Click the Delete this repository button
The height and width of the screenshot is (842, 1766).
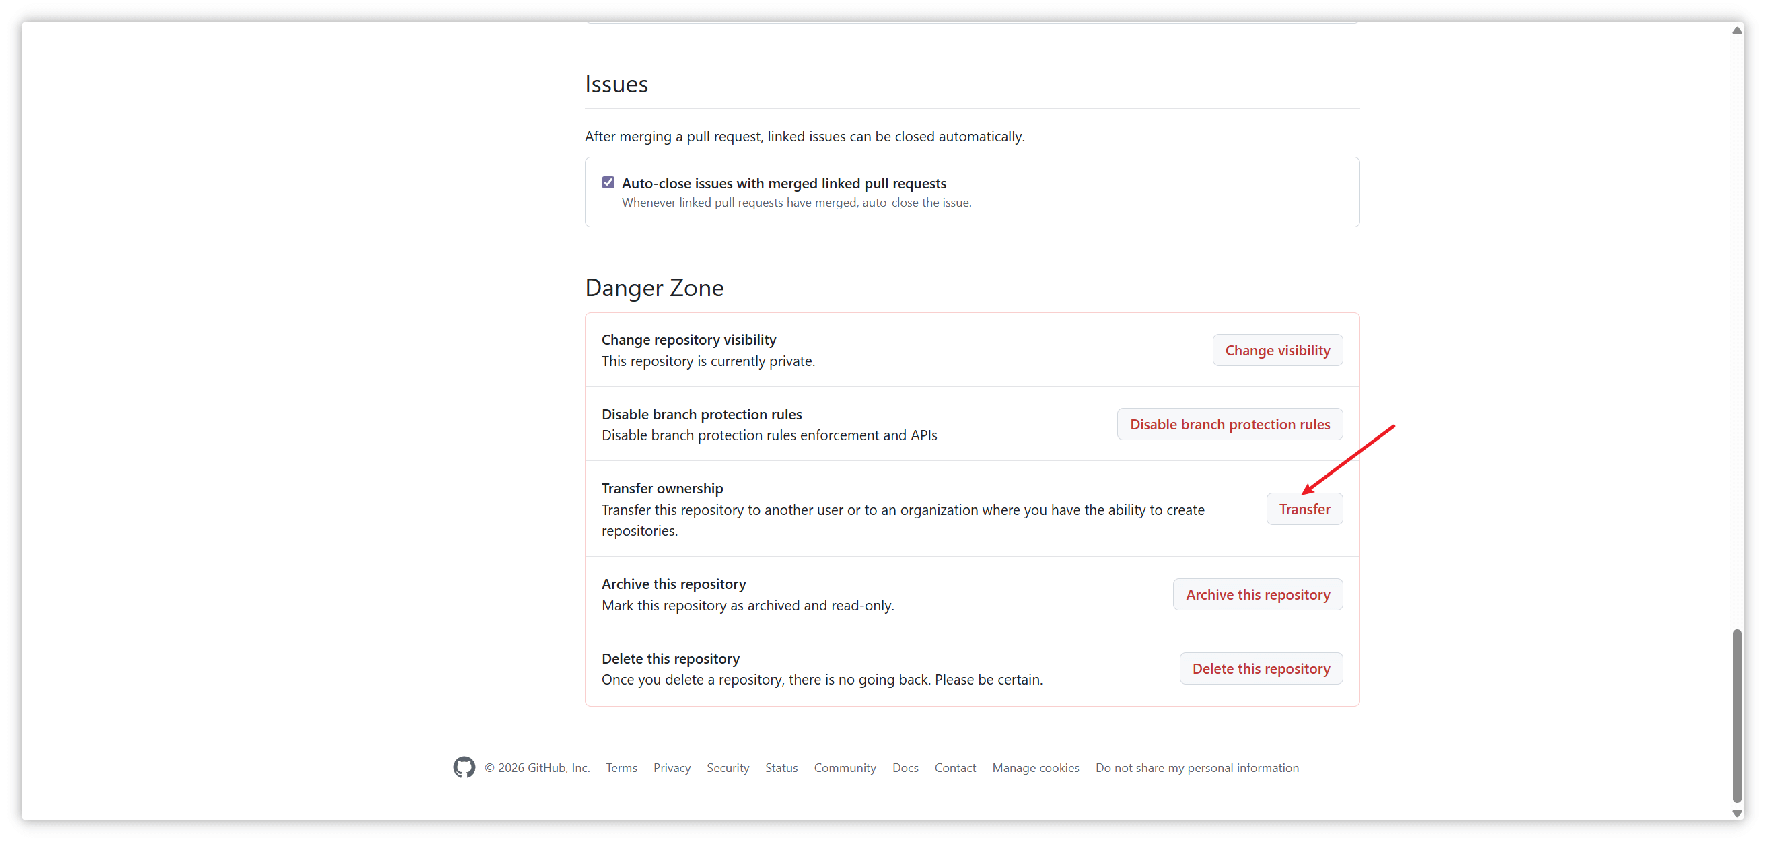tap(1260, 668)
